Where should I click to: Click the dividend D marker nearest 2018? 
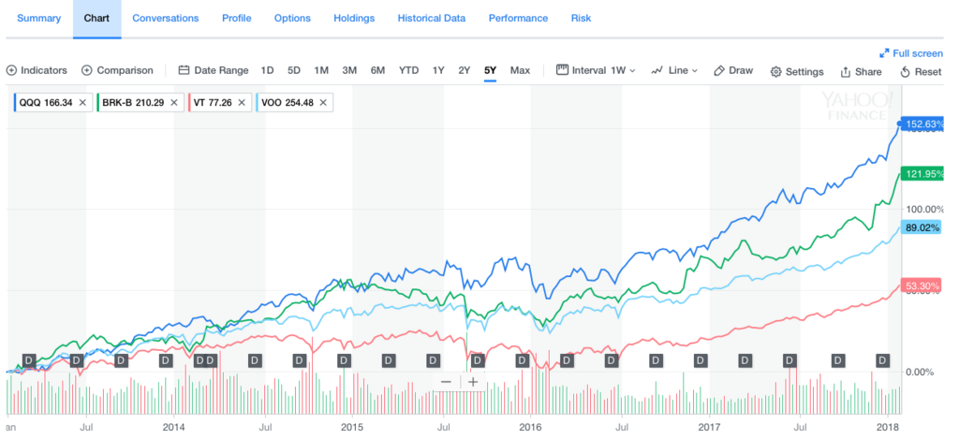tap(882, 360)
